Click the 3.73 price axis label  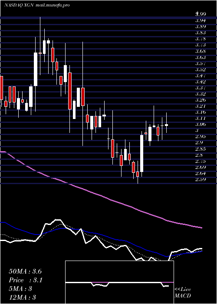click(x=201, y=45)
